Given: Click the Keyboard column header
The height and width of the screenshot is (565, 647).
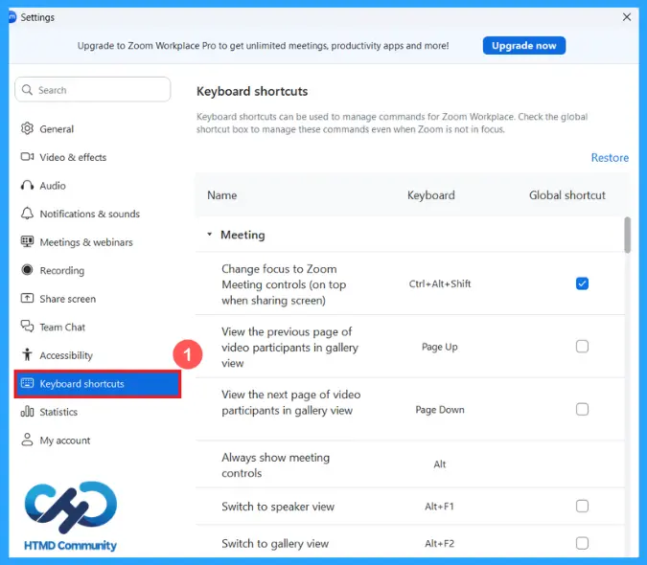Looking at the screenshot, I should (x=430, y=195).
